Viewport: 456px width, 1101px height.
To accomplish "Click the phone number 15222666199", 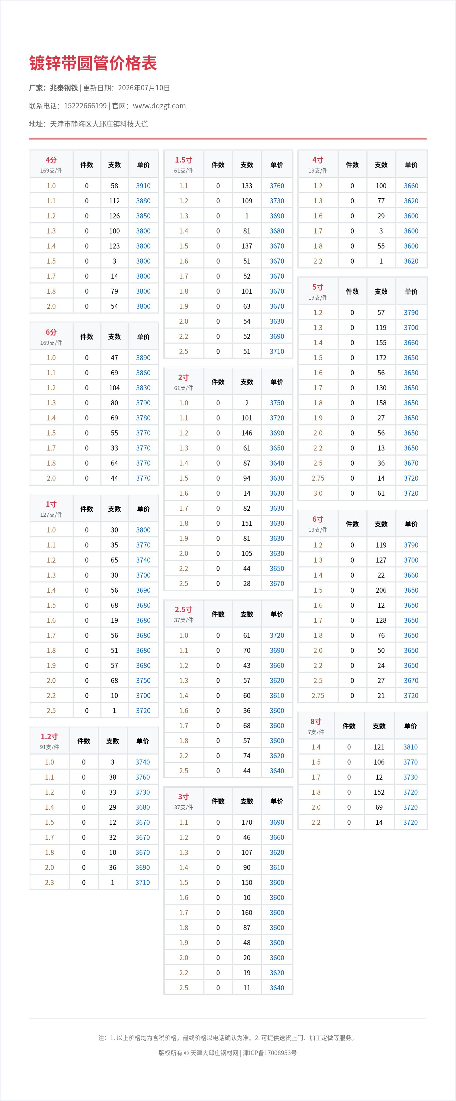I will click(x=86, y=106).
